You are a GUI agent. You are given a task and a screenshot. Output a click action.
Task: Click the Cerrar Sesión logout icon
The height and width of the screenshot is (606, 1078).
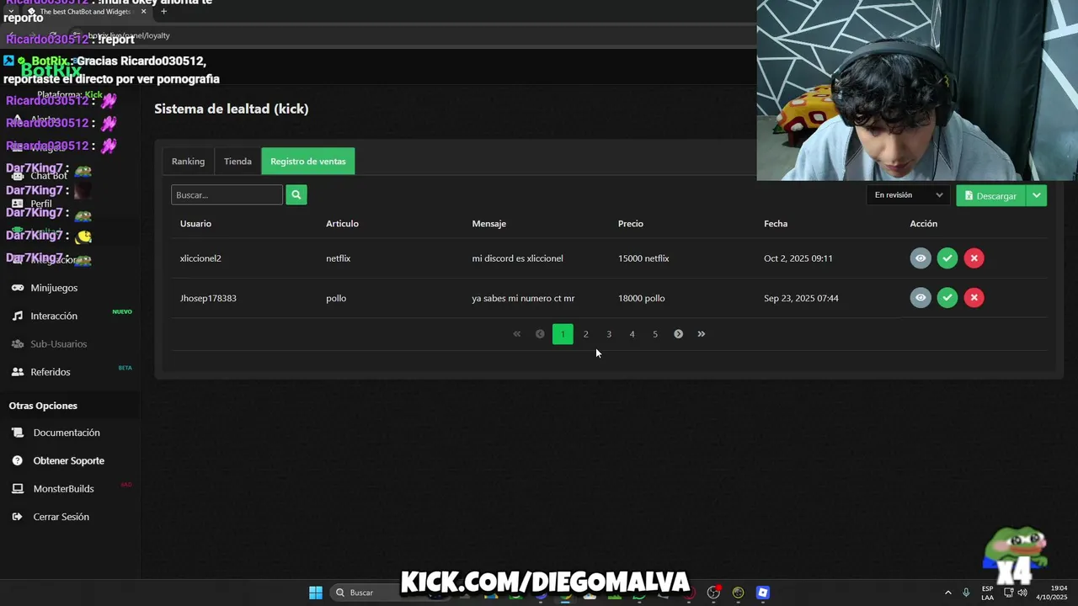pos(17,517)
